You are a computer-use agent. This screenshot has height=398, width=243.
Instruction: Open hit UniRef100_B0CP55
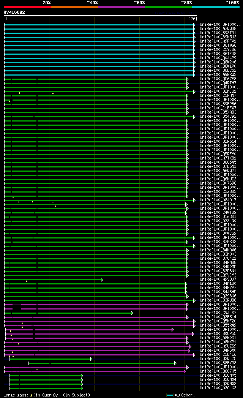coord(218,333)
